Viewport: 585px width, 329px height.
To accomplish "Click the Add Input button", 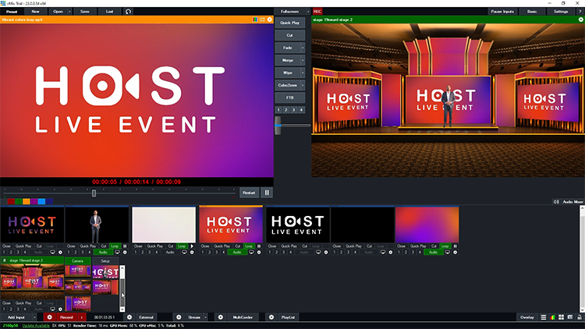I will 16,317.
